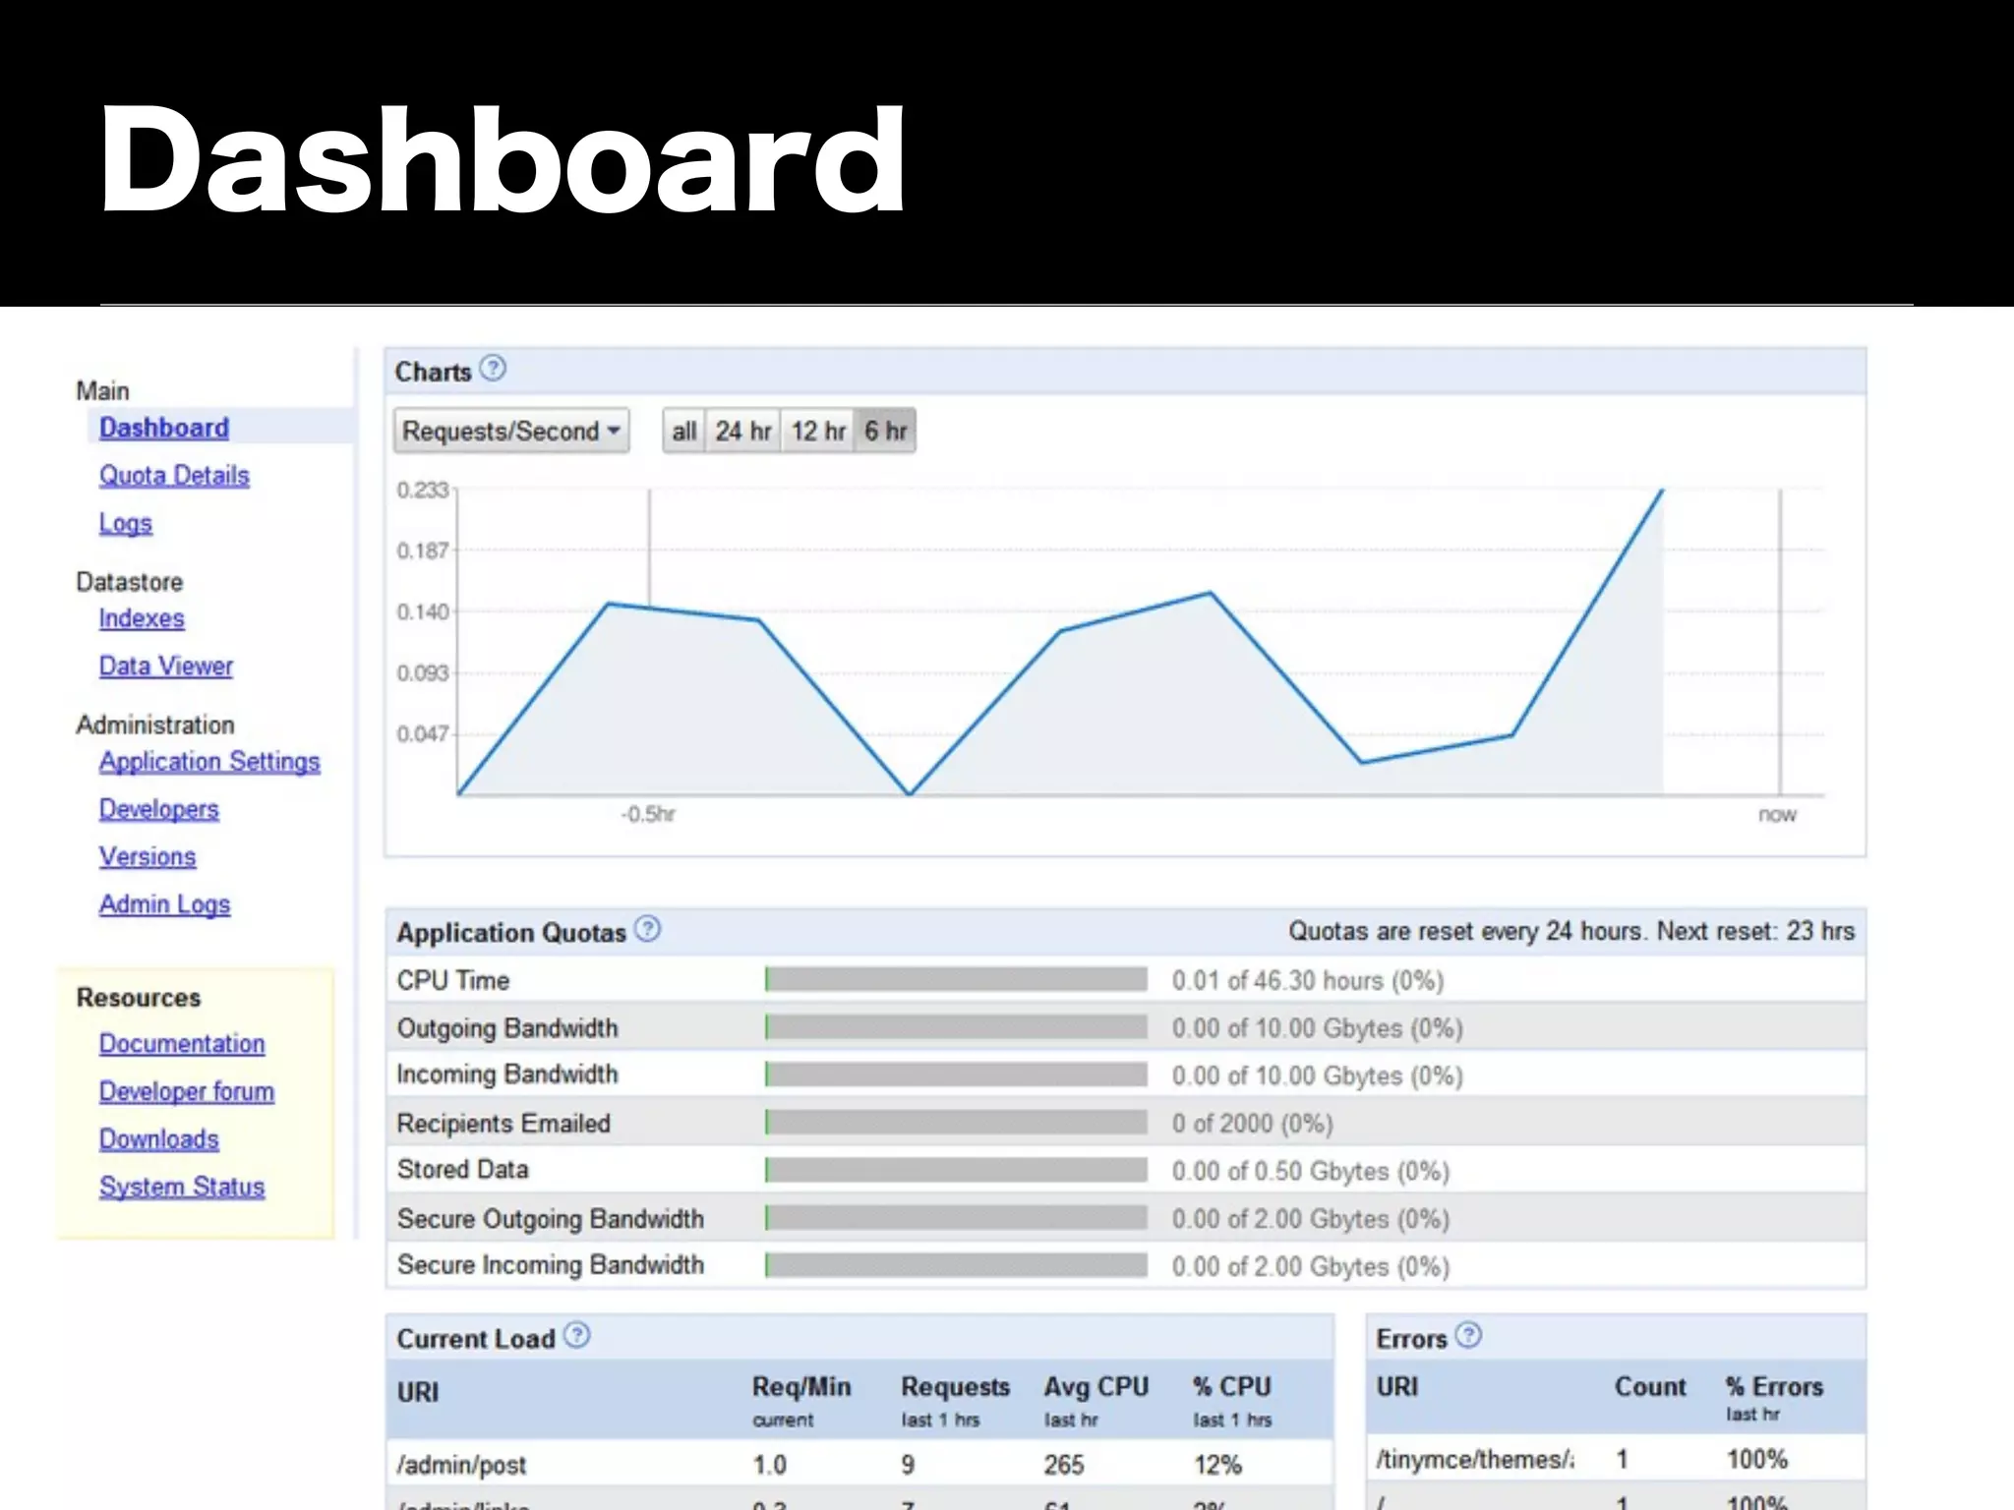Click the CPU Time quota progress bar
The width and height of the screenshot is (2014, 1510).
click(956, 980)
